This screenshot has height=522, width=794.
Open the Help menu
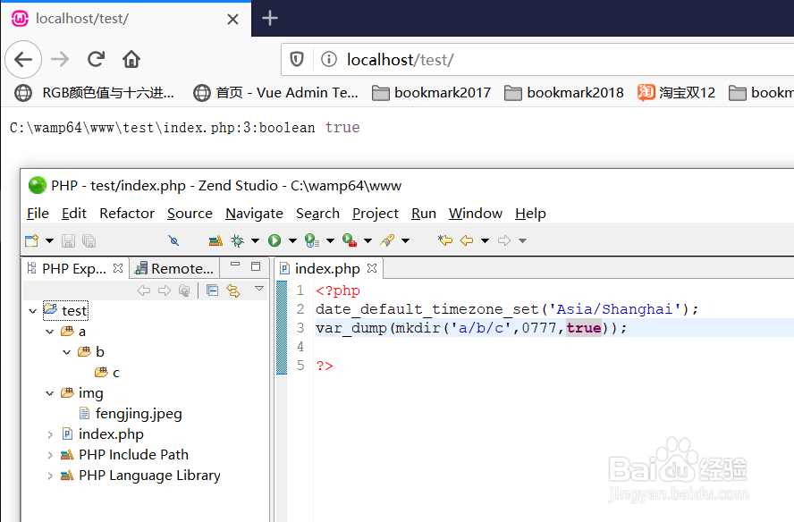(x=530, y=213)
